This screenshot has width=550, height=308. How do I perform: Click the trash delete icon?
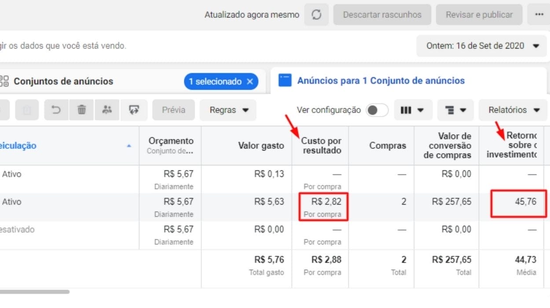pos(81,110)
